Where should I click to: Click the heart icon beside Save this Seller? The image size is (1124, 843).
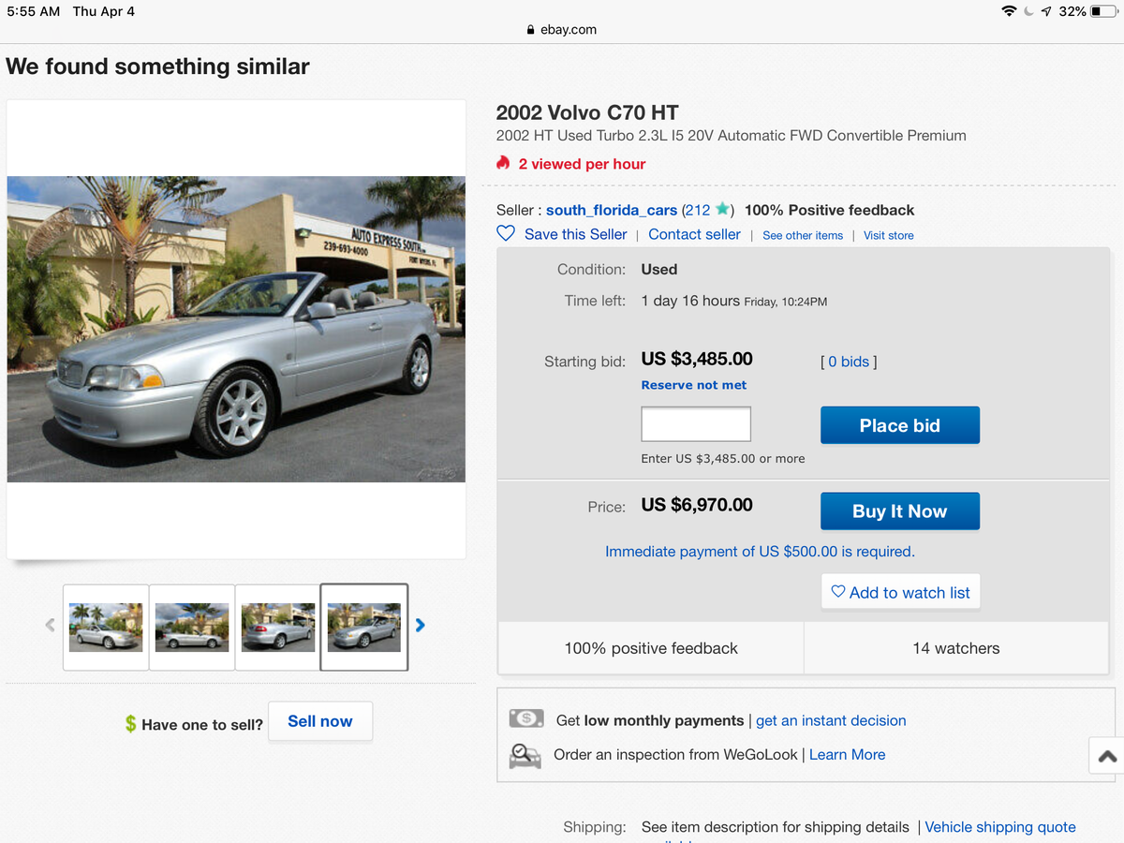pyautogui.click(x=506, y=234)
